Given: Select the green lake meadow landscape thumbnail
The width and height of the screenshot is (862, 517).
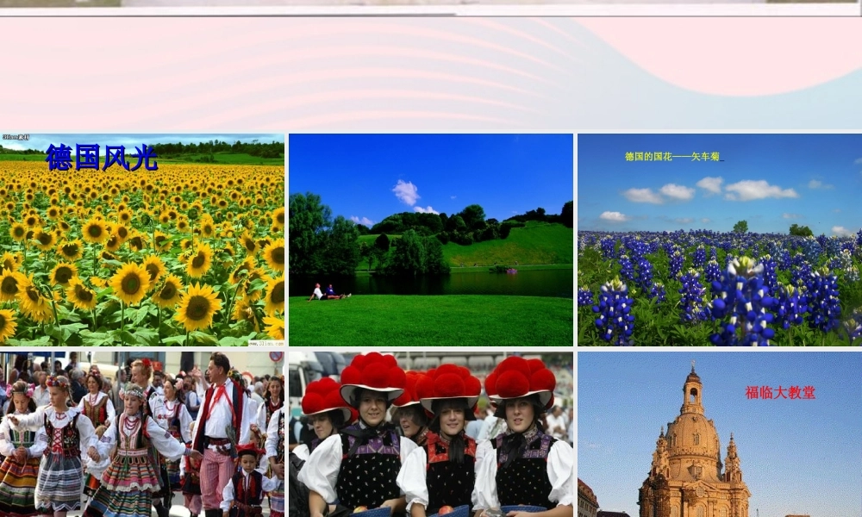Looking at the screenshot, I should 431,240.
